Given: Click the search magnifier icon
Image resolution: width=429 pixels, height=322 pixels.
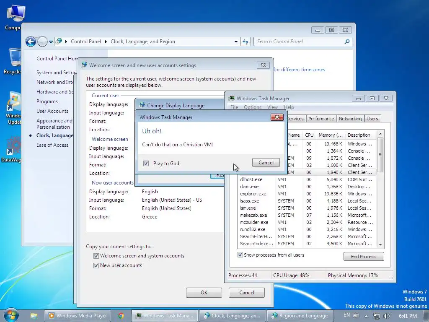Looking at the screenshot, I should click(x=347, y=42).
